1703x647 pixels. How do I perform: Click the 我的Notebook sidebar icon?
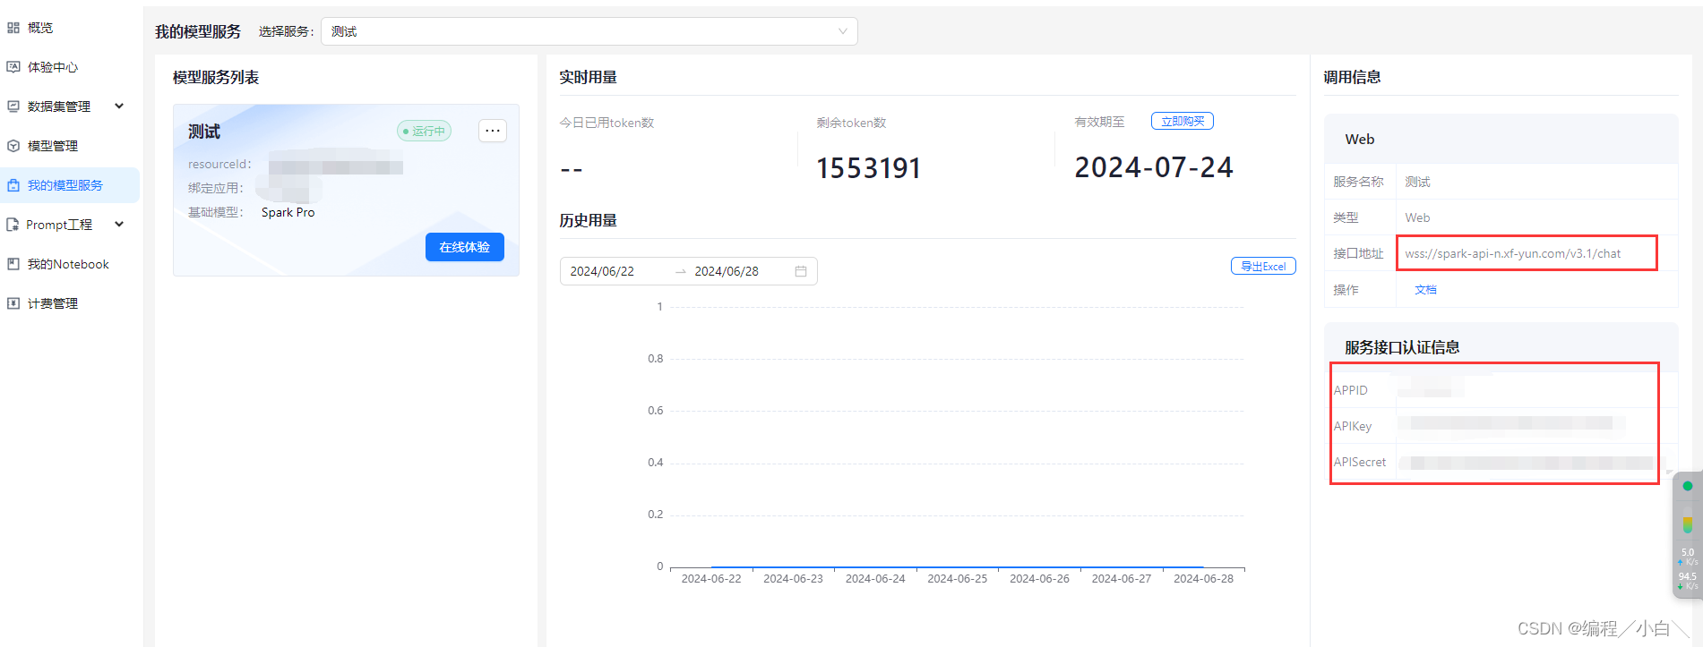point(13,264)
